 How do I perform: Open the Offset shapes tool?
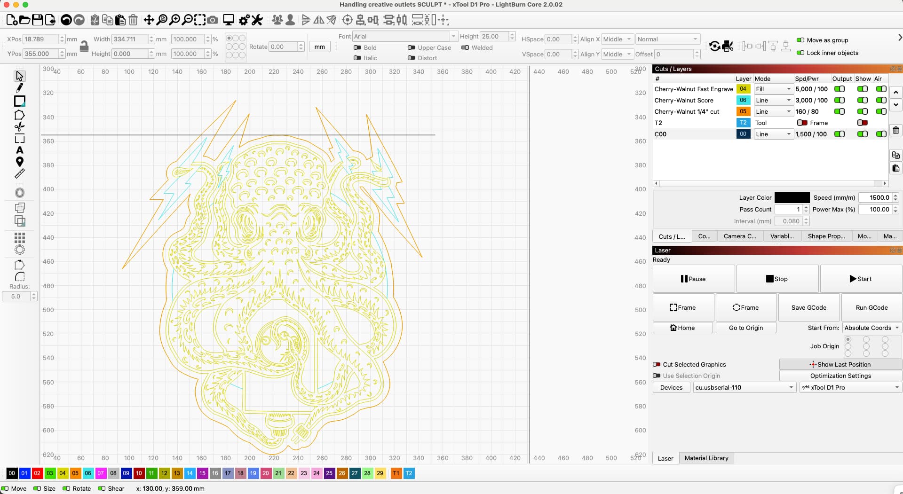coord(19,193)
